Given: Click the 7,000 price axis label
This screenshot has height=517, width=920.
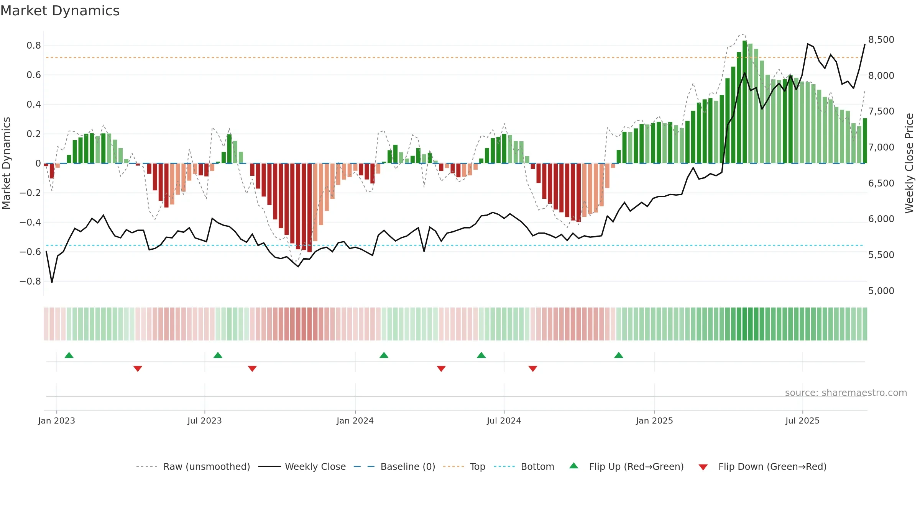Looking at the screenshot, I should (881, 147).
